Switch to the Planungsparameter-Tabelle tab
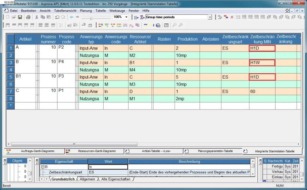Viewport: 307px width, 190px height. coord(215,151)
